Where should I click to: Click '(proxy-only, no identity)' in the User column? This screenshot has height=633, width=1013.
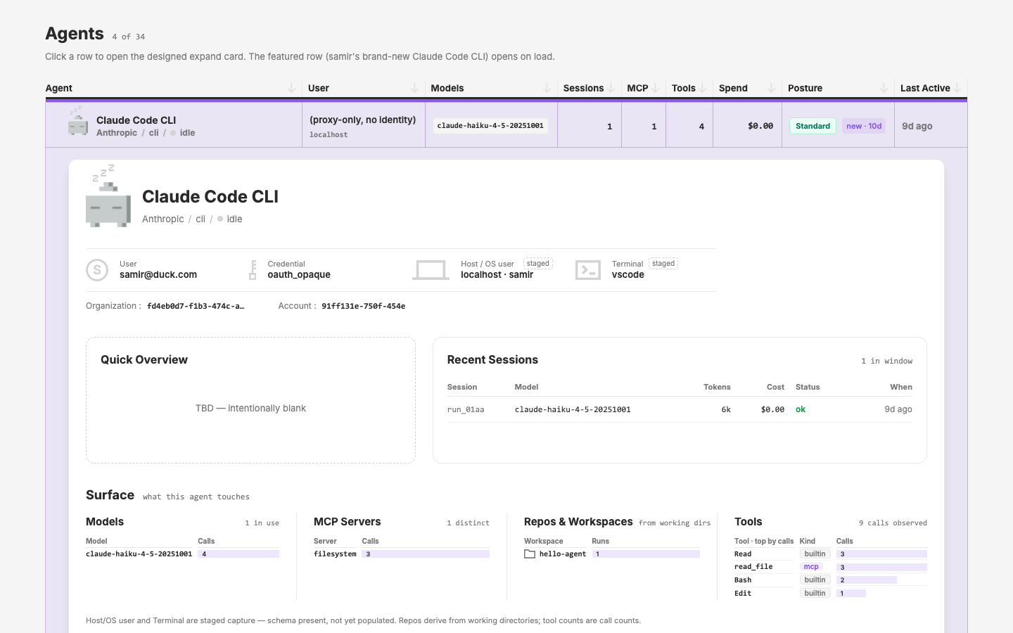tap(363, 120)
